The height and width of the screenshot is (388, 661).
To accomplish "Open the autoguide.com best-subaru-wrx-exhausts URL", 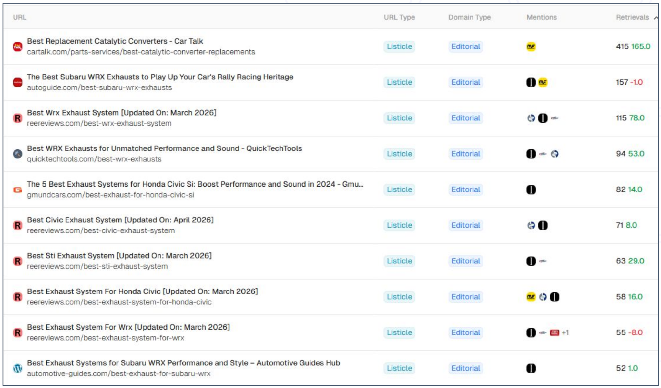I will click(x=99, y=88).
